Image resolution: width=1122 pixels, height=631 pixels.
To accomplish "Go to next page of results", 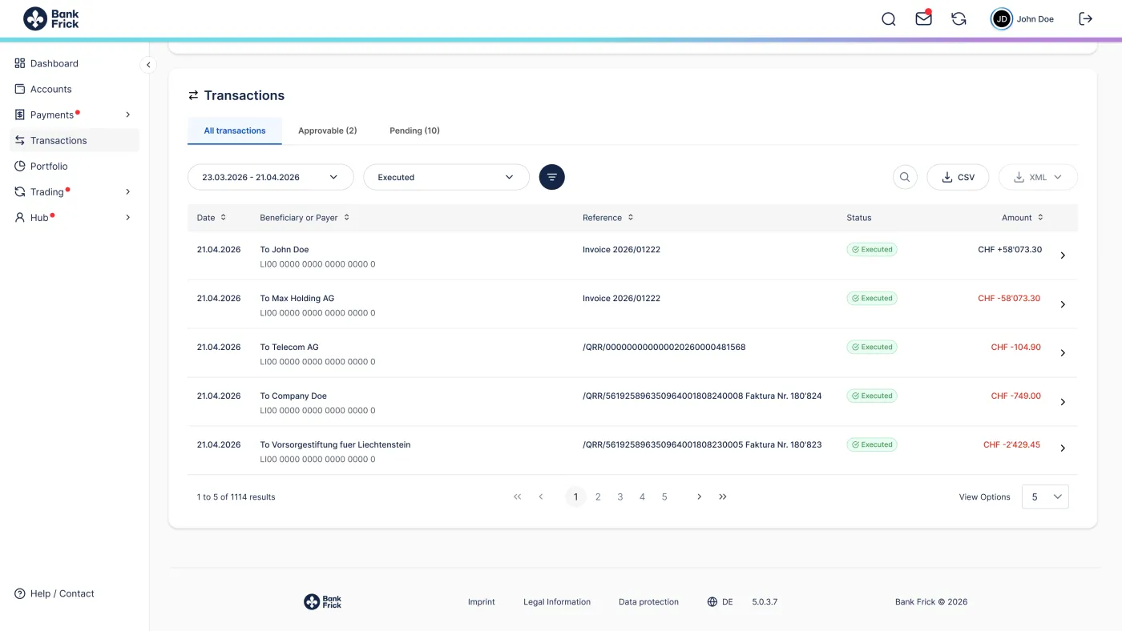I will point(699,496).
